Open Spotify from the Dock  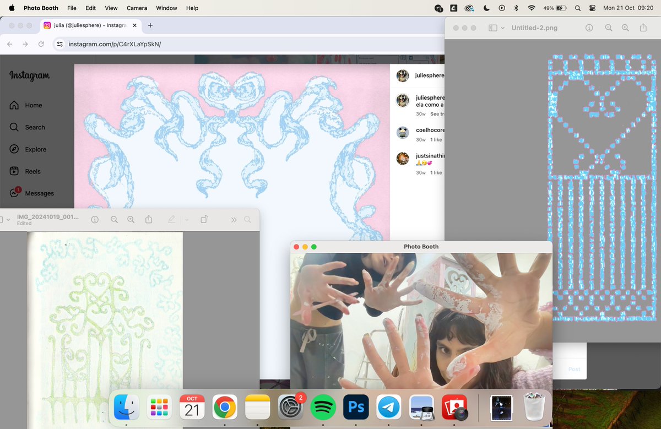pos(323,408)
